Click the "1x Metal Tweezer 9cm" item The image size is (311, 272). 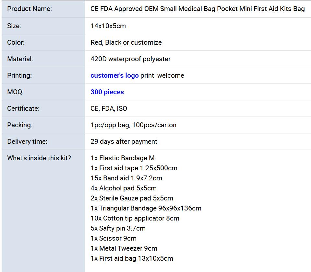[124, 248]
